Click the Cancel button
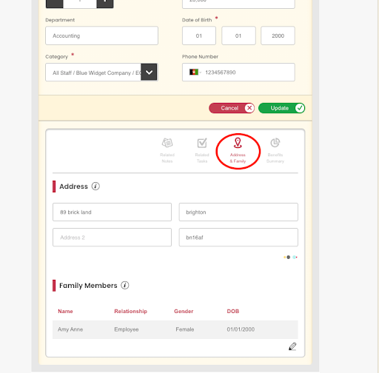This screenshot has height=373, width=379. [x=232, y=108]
